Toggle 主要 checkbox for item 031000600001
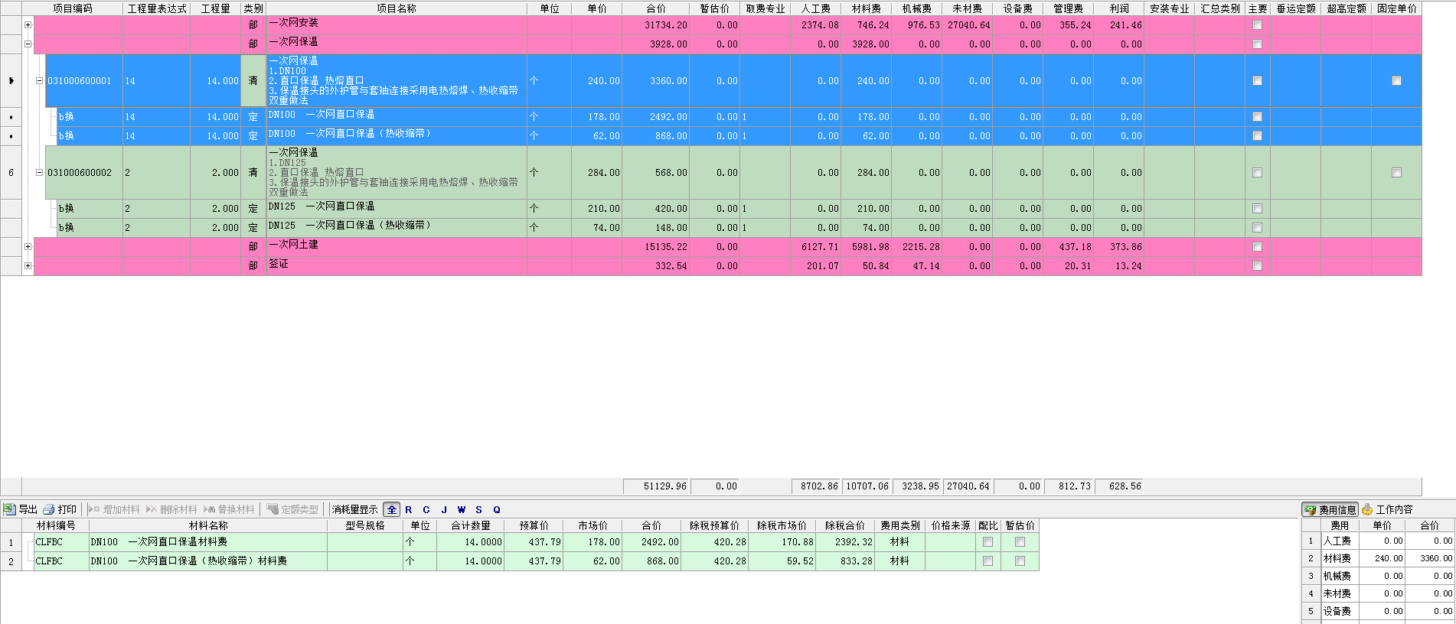Screen dimensions: 1456x624 tap(1257, 81)
